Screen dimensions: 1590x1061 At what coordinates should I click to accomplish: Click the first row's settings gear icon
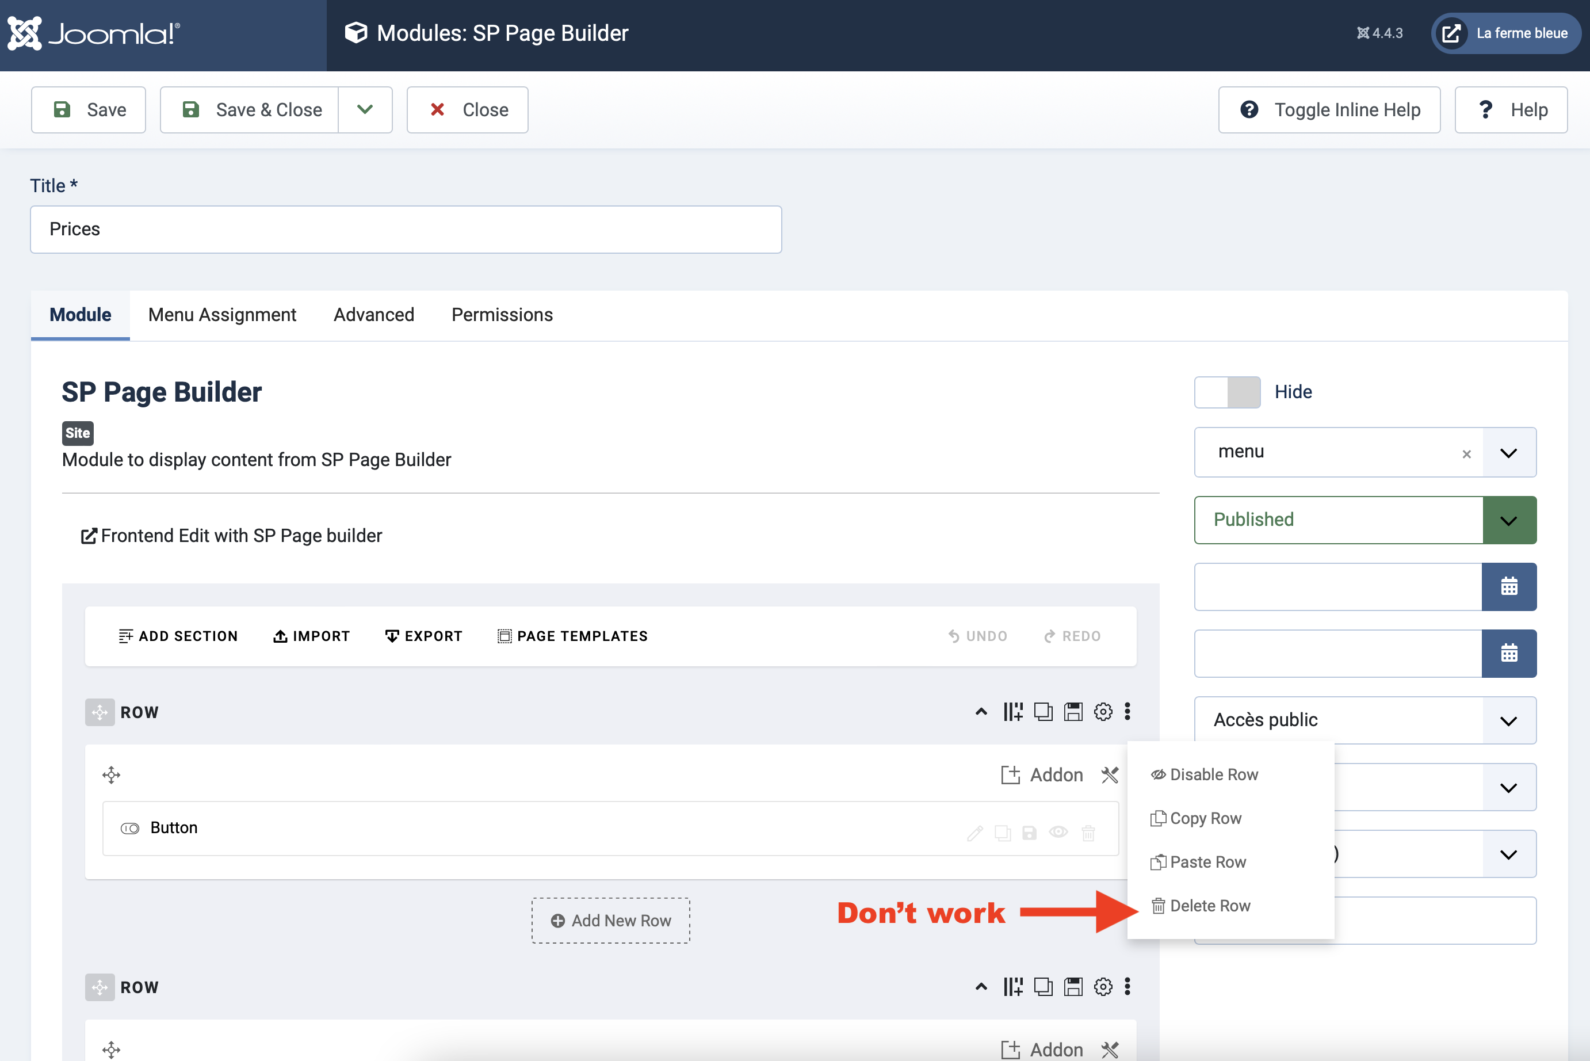coord(1103,712)
